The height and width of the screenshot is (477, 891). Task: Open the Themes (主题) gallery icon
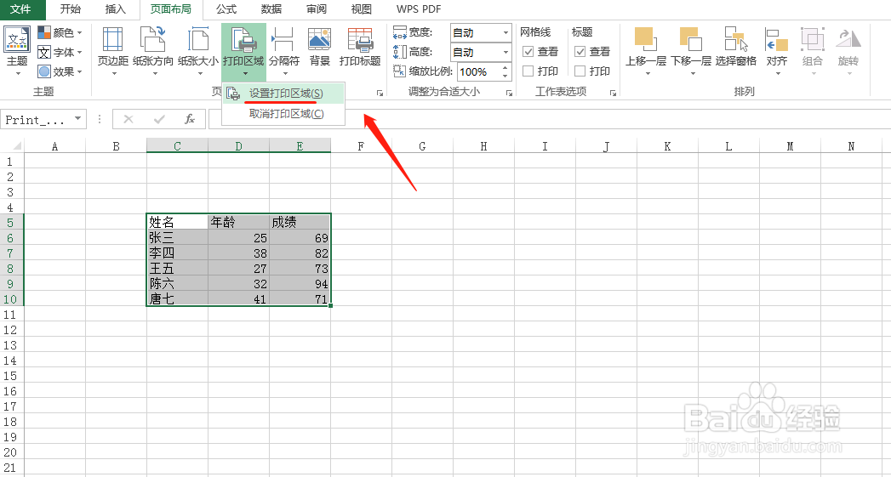[x=17, y=40]
